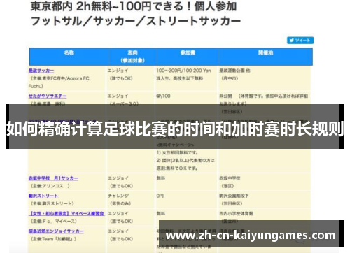Open the 【女性・初心者限定】マイペース練習会 link
The height and width of the screenshot is (253, 350).
[66, 213]
